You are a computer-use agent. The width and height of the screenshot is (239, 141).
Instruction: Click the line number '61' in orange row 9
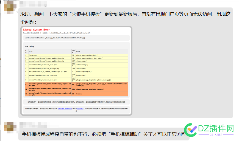click(74, 85)
